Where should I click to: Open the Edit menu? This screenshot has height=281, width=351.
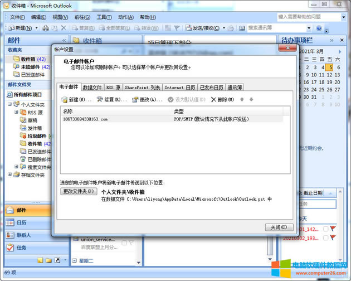point(38,17)
